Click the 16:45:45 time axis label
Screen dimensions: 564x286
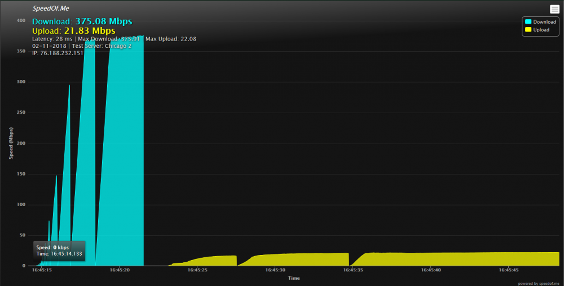[509, 270]
